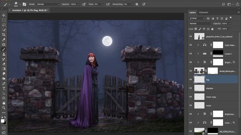This screenshot has width=241, height=135.
Task: Open the Edit Toolbar three-dots menu
Action: pos(4,112)
